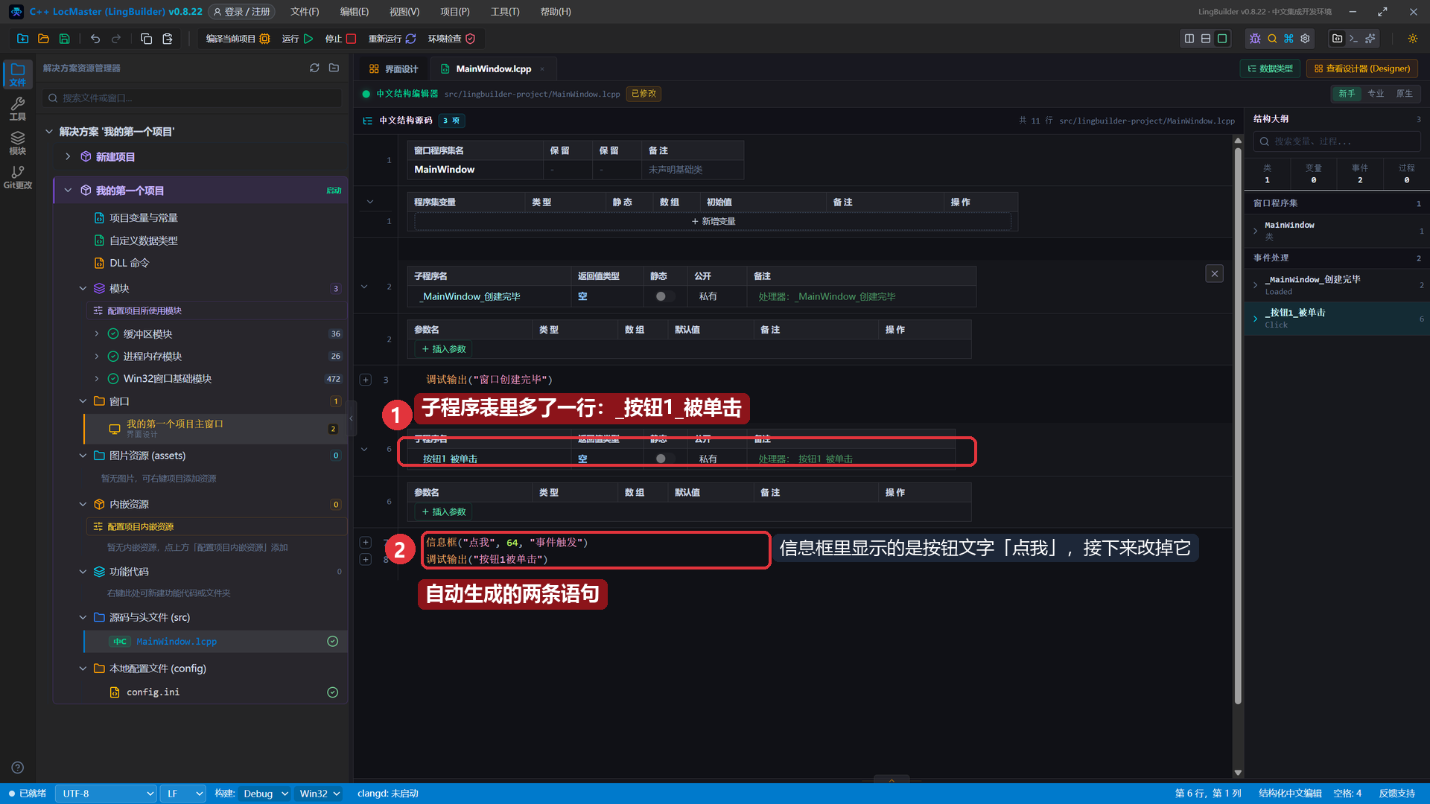This screenshot has height=804, width=1430.
Task: Open the Debug build configuration dropdown
Action: point(264,794)
